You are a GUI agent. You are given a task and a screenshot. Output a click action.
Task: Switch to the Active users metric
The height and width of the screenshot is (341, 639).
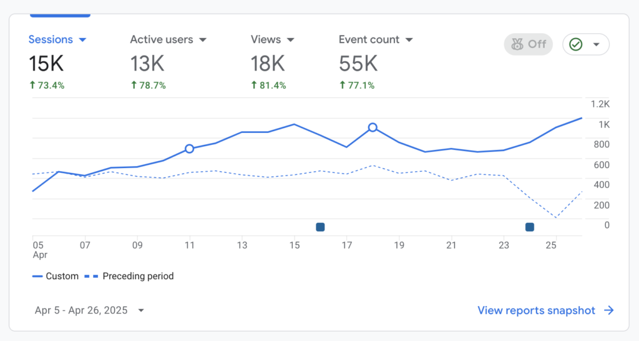pos(161,39)
